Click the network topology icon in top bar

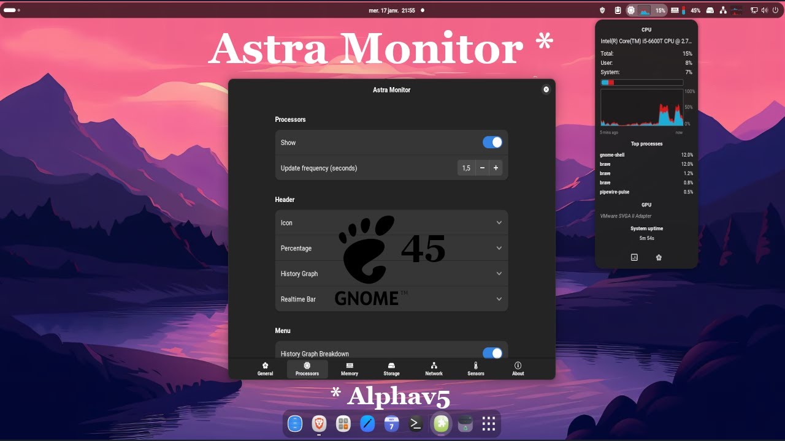point(723,10)
